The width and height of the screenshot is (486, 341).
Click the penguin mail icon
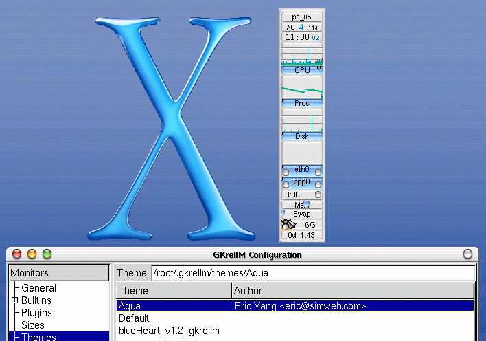tap(288, 225)
